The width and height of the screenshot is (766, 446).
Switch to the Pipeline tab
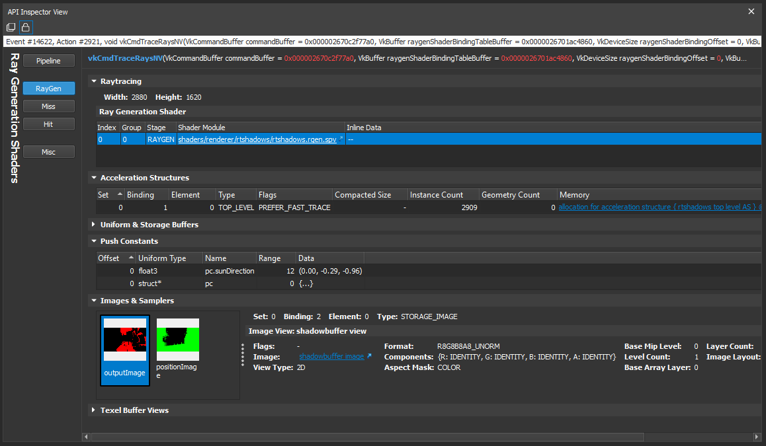pos(48,61)
